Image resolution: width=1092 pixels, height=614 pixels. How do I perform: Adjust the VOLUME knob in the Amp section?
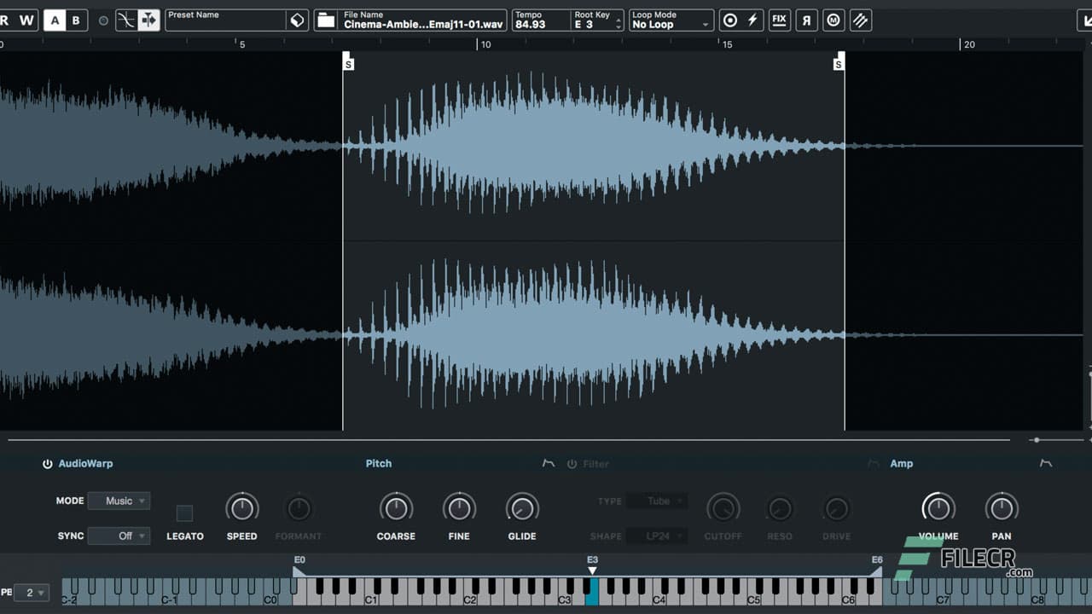938,507
